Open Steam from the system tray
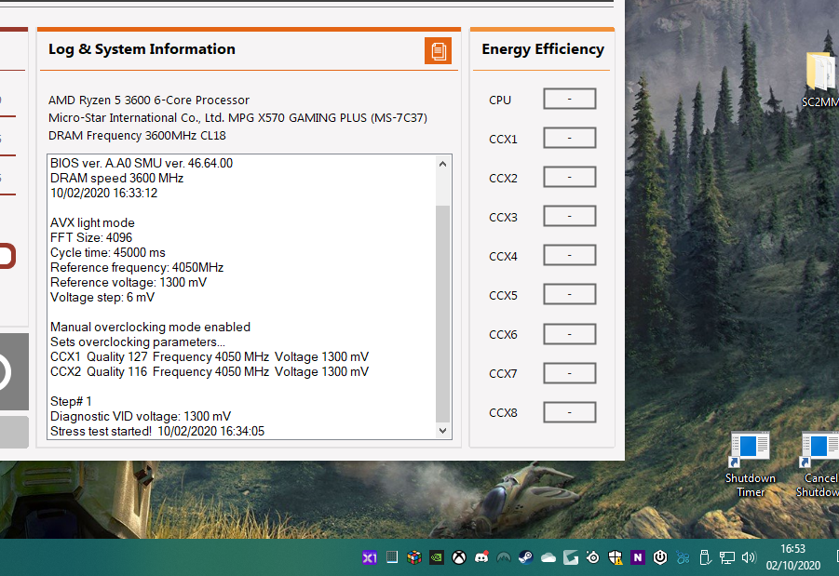Viewport: 839px width, 576px height. tap(526, 557)
